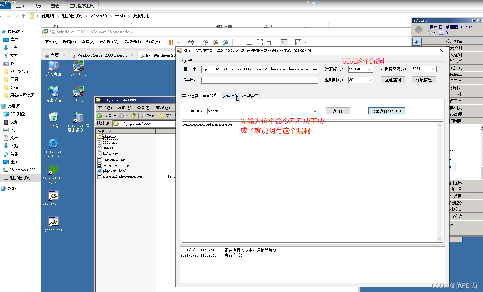Open the dropdown arrow beside the pause button
Screen dimensions: 483x292
coord(178,42)
